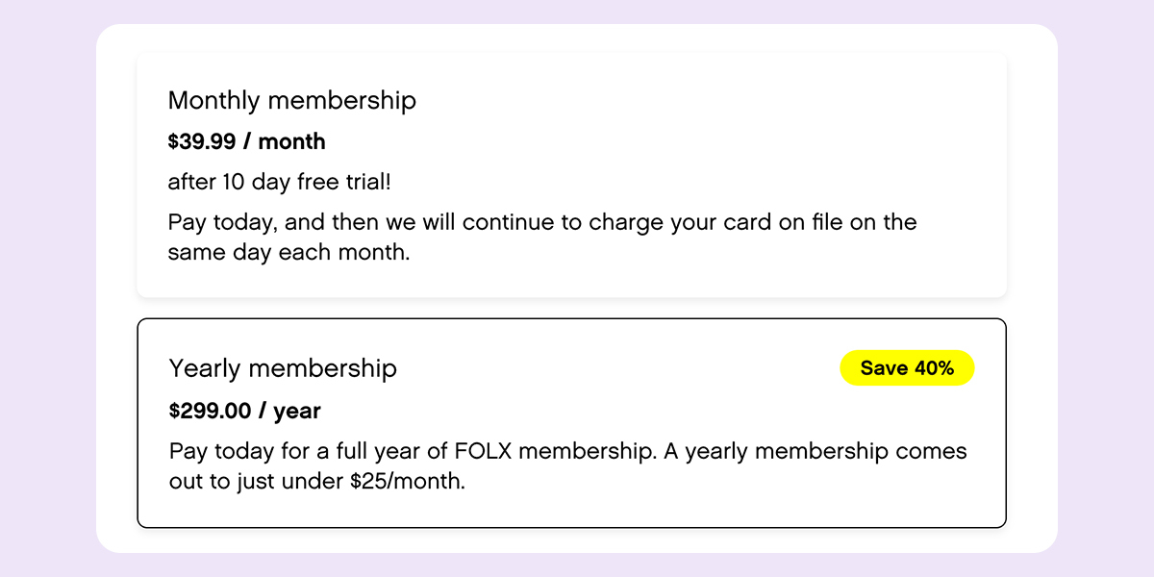Click the "Yearly membership" heading

[x=283, y=367]
